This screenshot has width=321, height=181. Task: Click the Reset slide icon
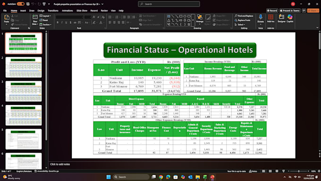pyautogui.click(x=44, y=20)
